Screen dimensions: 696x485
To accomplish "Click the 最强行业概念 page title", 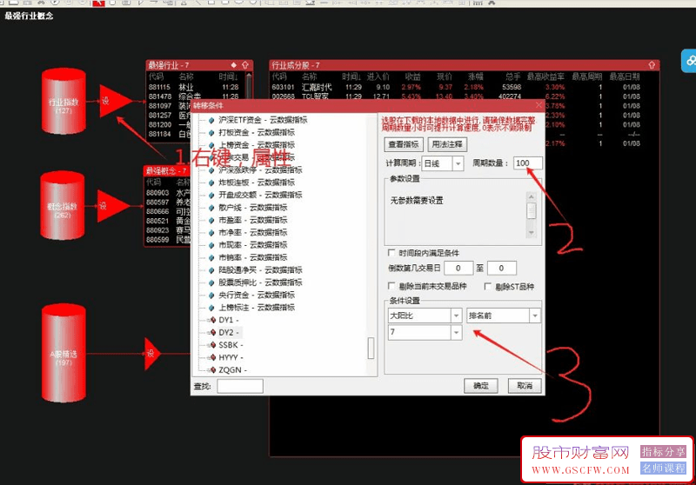I will (x=29, y=16).
